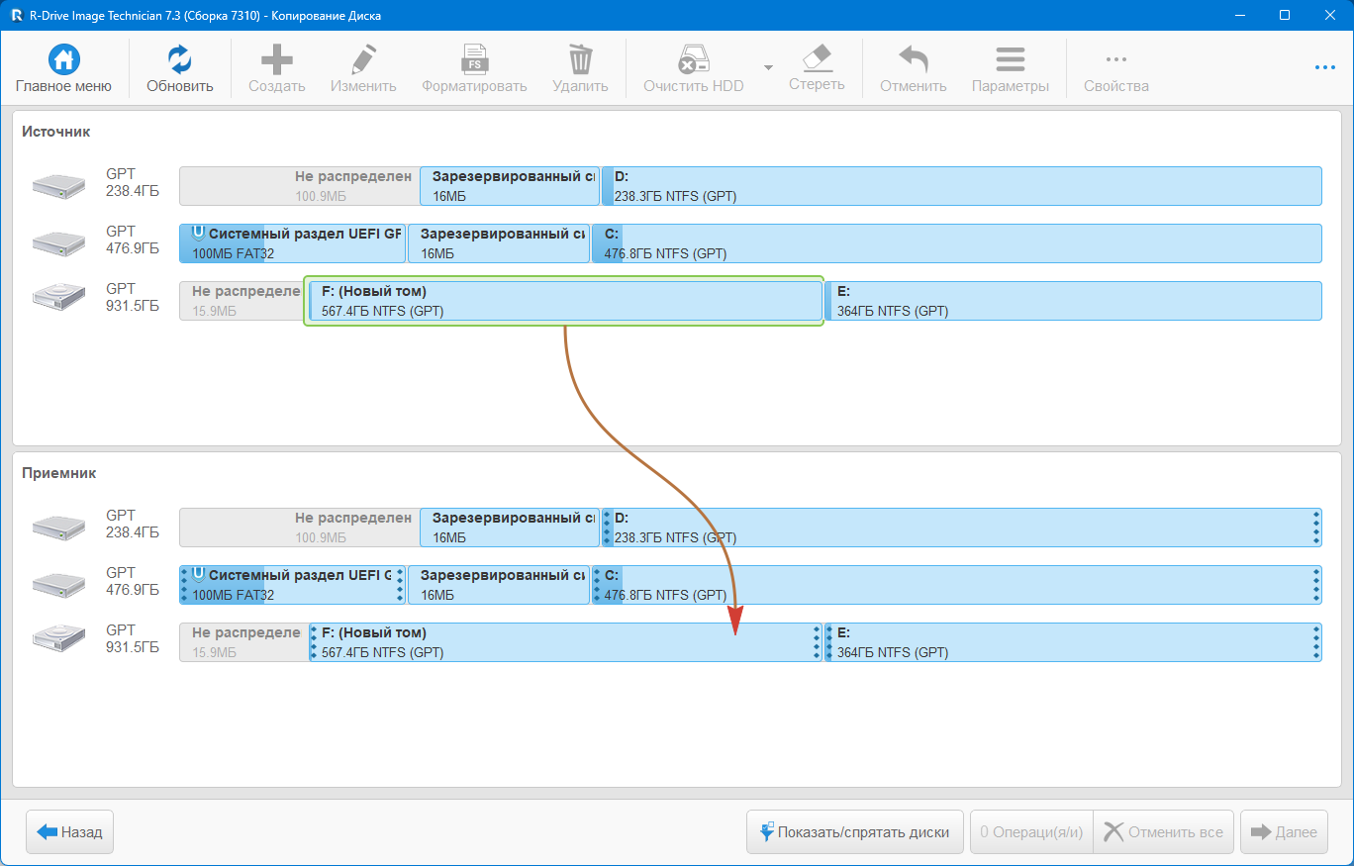This screenshot has height=866, width=1354.
Task: Select the Стереть eraser icon
Action: (816, 58)
